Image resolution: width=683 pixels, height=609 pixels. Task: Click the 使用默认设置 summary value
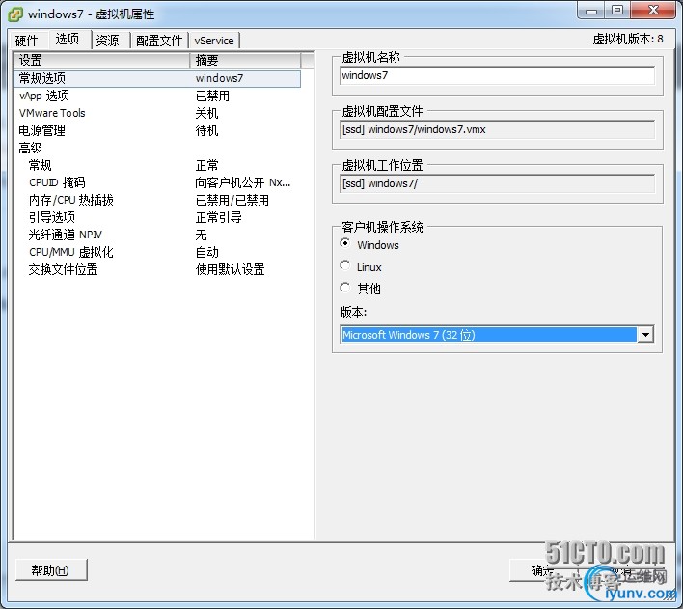(230, 270)
